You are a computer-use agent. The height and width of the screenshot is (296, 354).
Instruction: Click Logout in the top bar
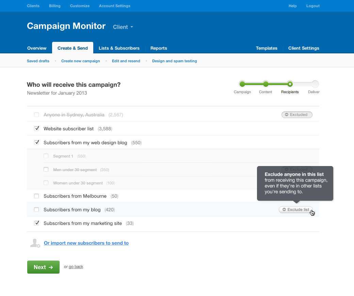click(313, 6)
